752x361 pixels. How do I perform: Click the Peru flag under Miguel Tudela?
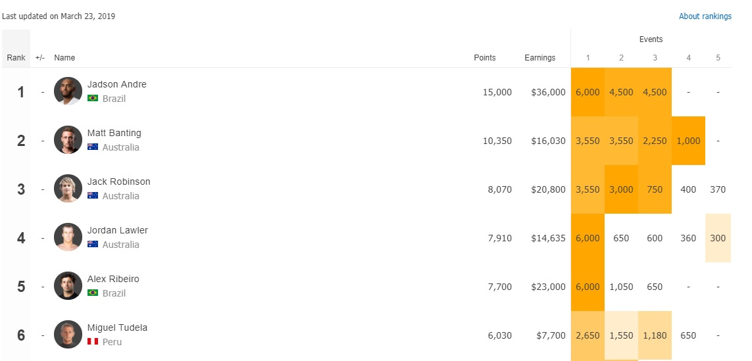click(x=93, y=342)
